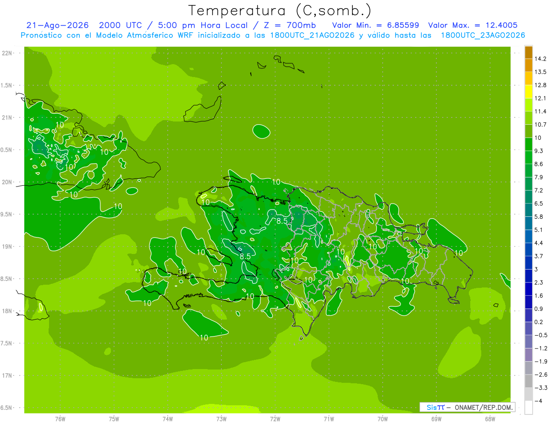Click the white swatch below -4
The height and width of the screenshot is (425, 550).
coord(528,408)
